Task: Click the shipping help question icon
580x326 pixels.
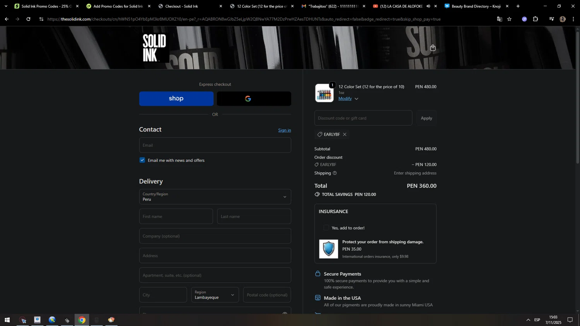Action: click(x=335, y=173)
